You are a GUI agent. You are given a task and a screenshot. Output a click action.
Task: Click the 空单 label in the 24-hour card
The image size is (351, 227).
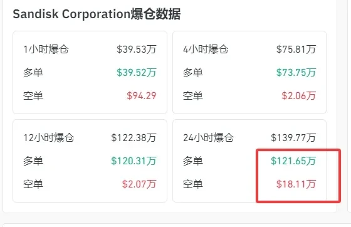(193, 184)
